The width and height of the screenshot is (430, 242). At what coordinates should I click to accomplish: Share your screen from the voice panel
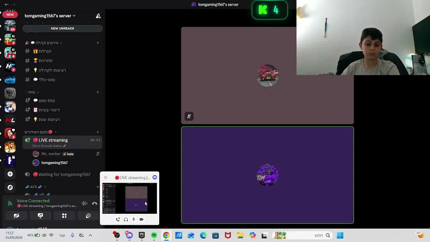click(x=40, y=216)
